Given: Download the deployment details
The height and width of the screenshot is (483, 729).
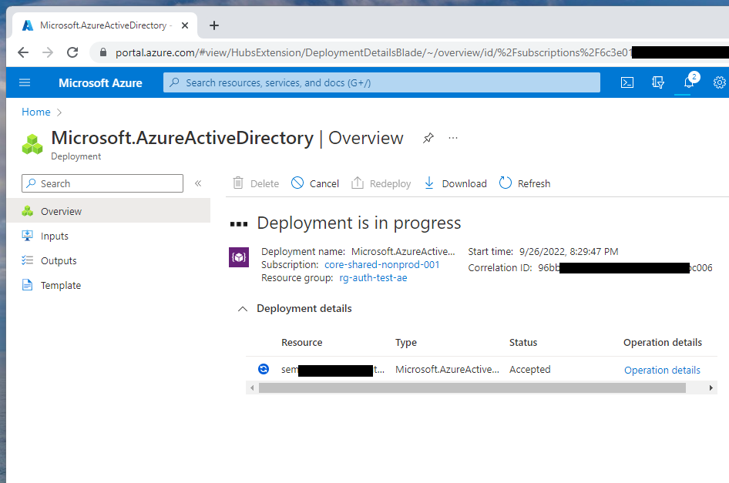Looking at the screenshot, I should click(x=455, y=183).
